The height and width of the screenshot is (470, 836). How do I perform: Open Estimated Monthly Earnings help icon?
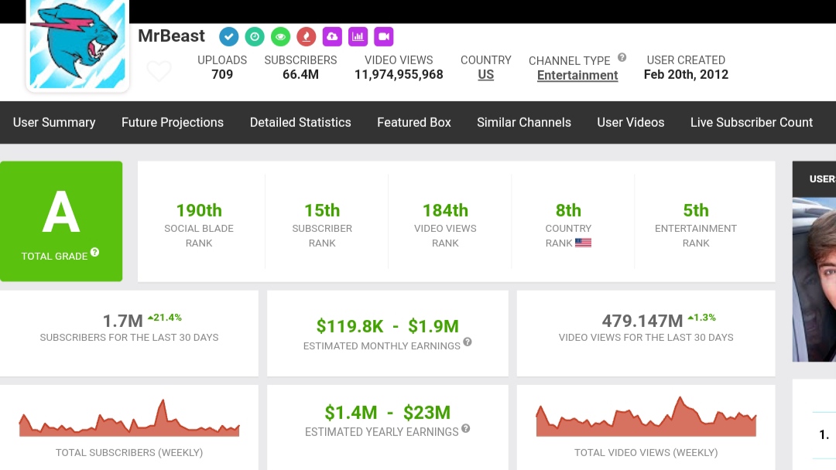pyautogui.click(x=468, y=342)
